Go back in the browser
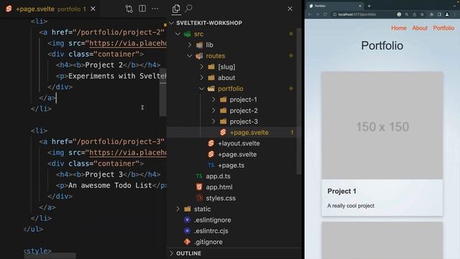 [x=310, y=14]
